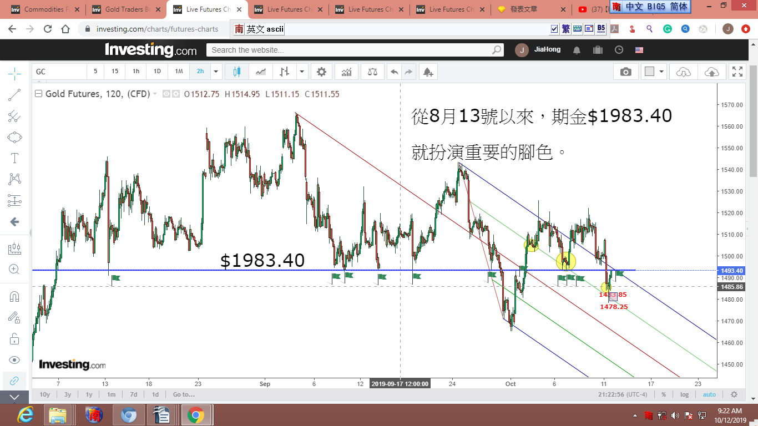Select the 2h timeframe
Screen dimensions: 758x426
[x=200, y=72]
